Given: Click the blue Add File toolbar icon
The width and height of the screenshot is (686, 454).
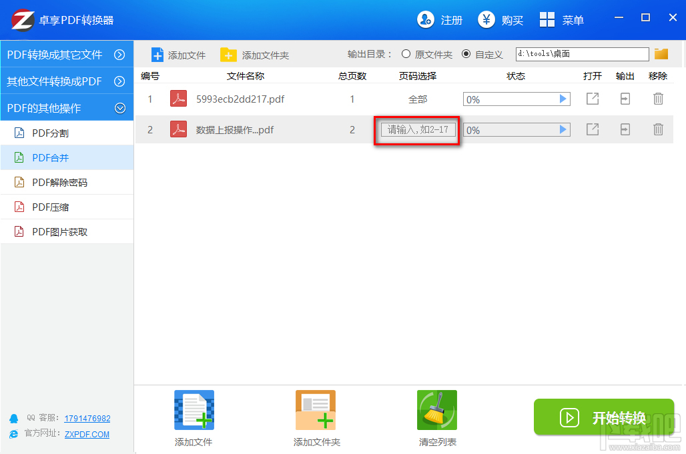Looking at the screenshot, I should pos(157,55).
